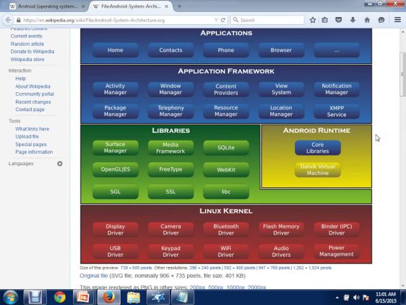Open Google Chrome from the taskbar
This screenshot has height=305, width=406.
(60, 297)
